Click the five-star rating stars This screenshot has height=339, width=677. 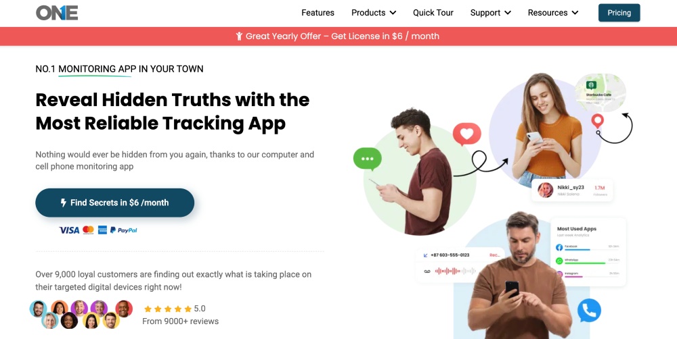pyautogui.click(x=167, y=309)
